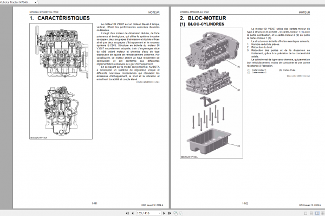Click the oil pan illustration

[209, 141]
